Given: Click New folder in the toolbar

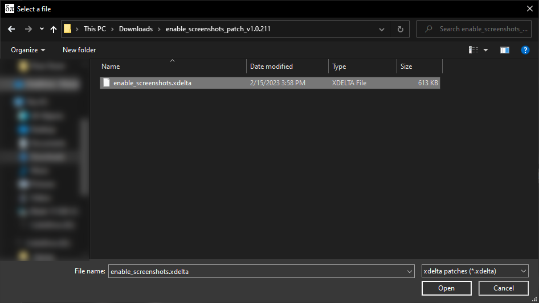Looking at the screenshot, I should click(79, 50).
